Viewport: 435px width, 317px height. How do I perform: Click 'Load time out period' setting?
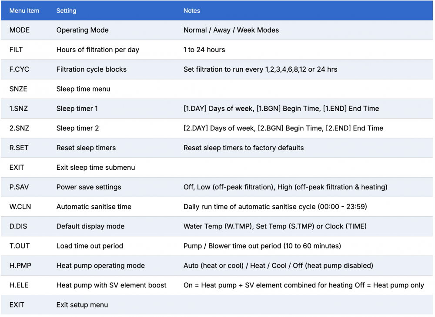pyautogui.click(x=90, y=246)
